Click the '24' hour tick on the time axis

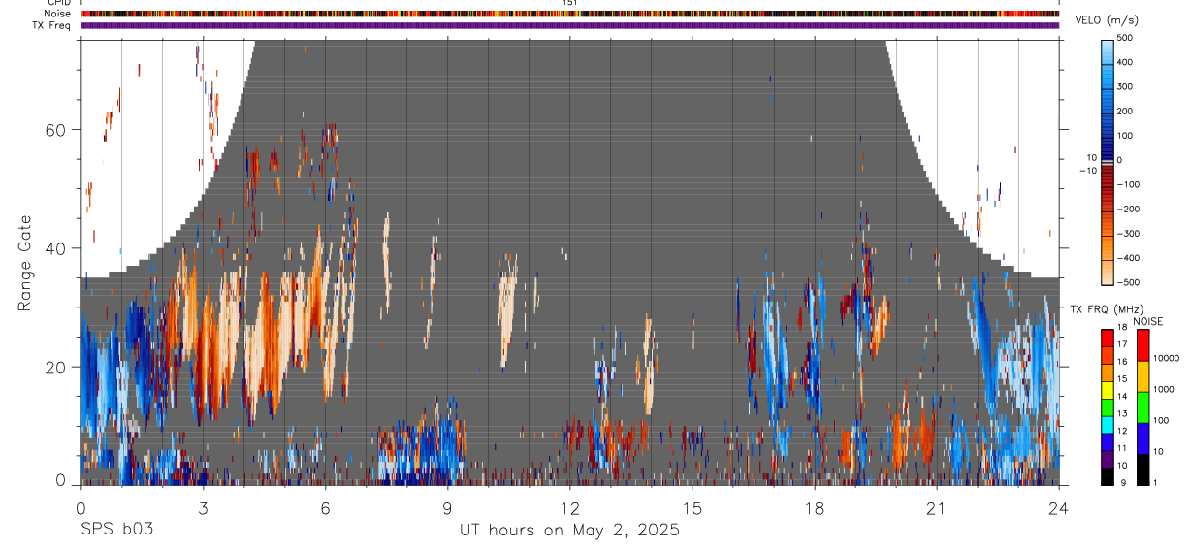1059,508
